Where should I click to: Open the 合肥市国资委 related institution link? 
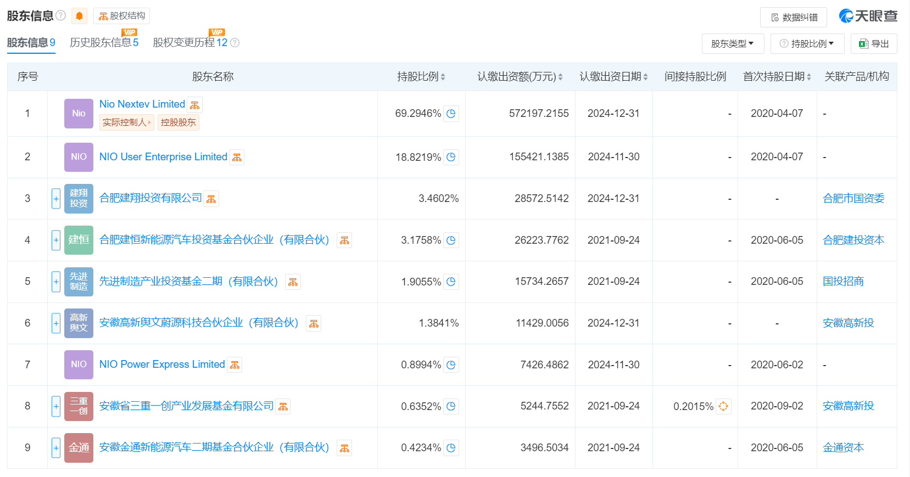853,199
